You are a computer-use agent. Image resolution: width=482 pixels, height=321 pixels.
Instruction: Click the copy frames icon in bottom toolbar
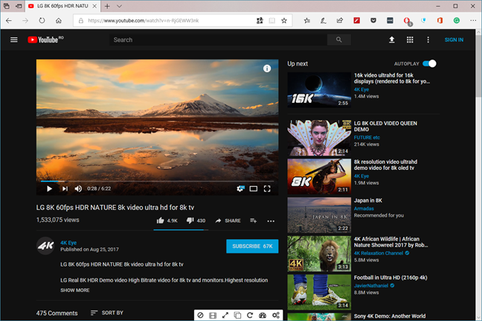[237, 315]
